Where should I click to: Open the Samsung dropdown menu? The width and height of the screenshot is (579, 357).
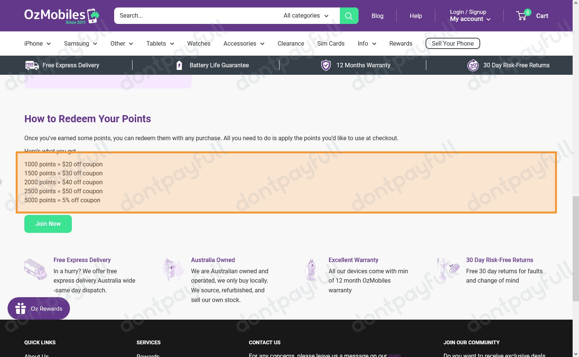(80, 44)
